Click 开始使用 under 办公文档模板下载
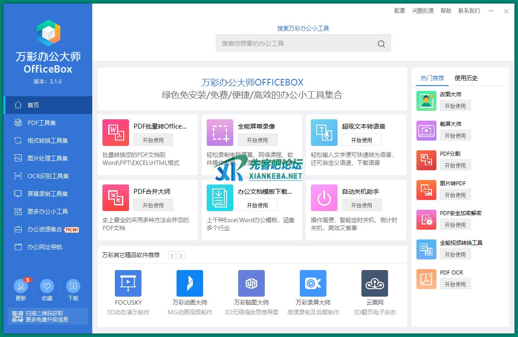This screenshot has height=337, width=518. point(257,205)
